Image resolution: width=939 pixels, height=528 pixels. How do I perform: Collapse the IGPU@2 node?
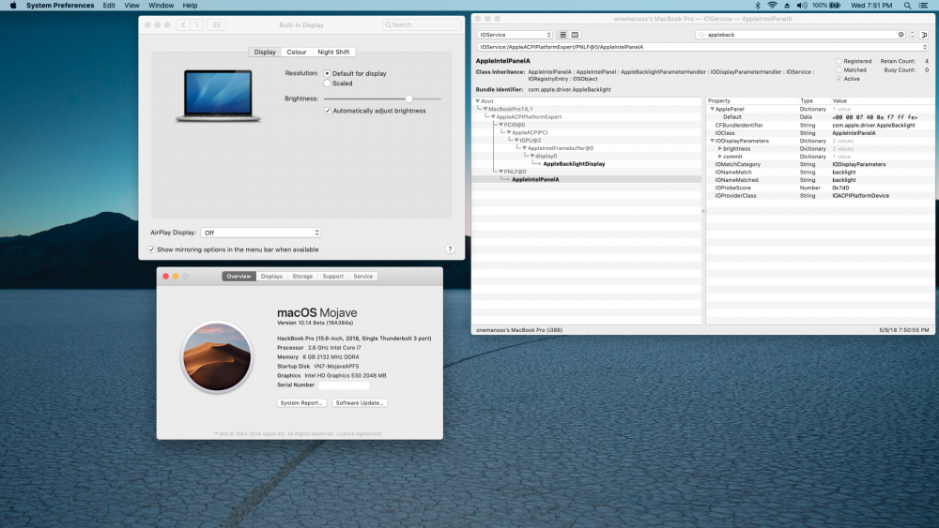point(516,140)
